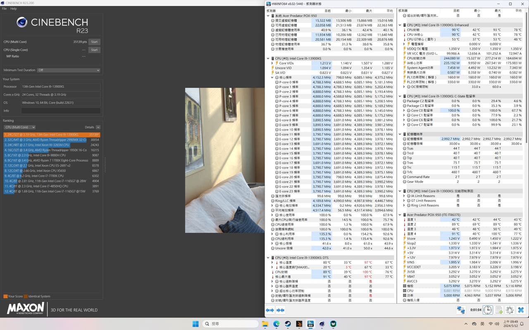Viewport: 529px width, 330px height.
Task: Select ranking row Xeon W-3265M 24243
Action: click(x=52, y=145)
